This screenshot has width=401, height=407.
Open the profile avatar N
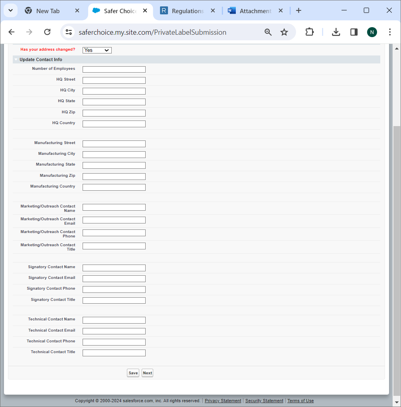click(372, 32)
